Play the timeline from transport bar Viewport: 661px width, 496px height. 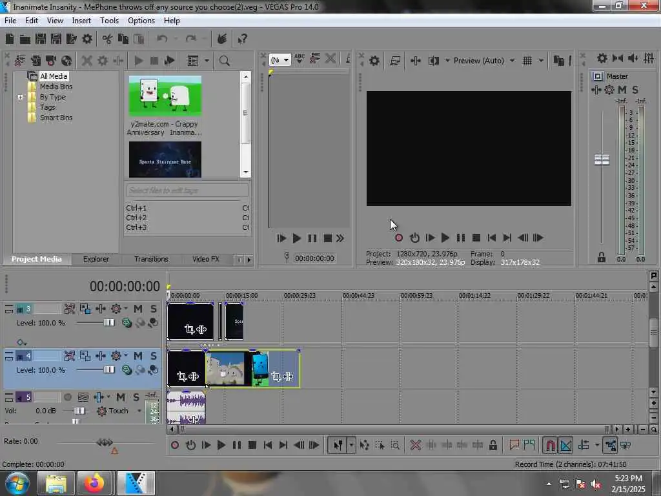[x=221, y=445]
